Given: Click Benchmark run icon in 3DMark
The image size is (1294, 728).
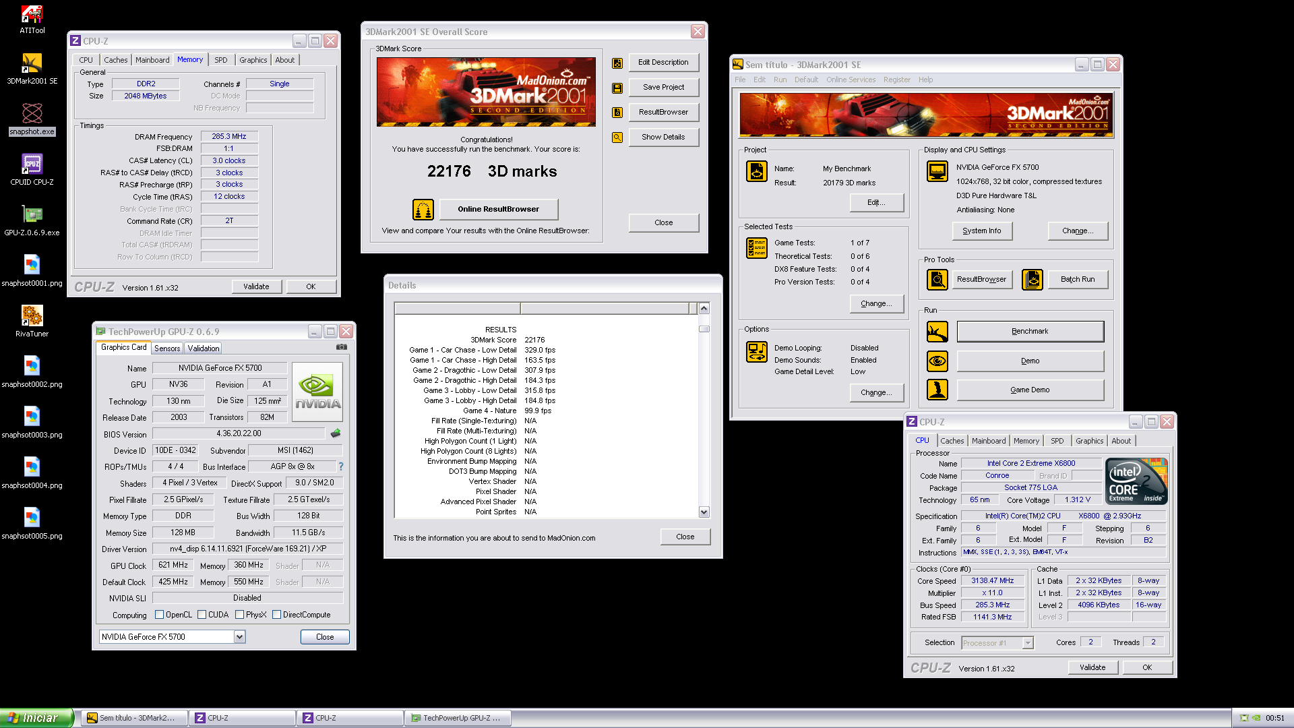Looking at the screenshot, I should (937, 332).
